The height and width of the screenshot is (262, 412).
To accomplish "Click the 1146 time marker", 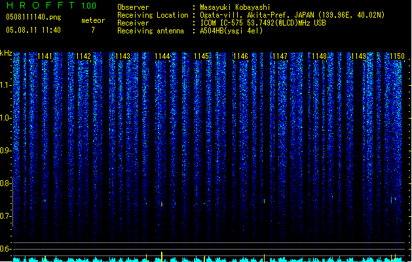I will coord(240,56).
